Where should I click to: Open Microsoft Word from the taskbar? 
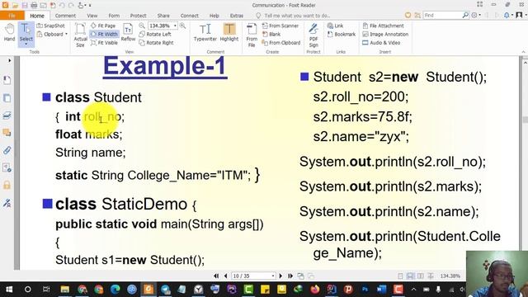381,290
